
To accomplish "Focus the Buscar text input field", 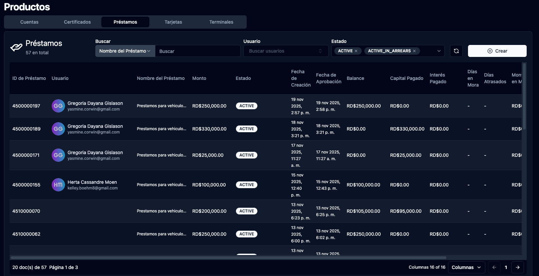I will 198,51.
